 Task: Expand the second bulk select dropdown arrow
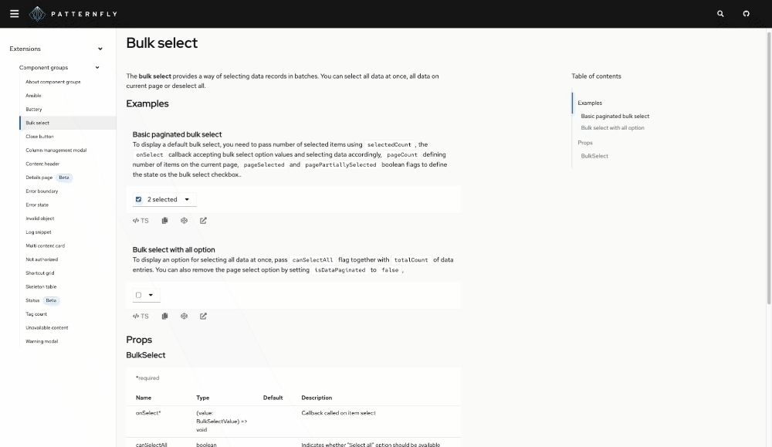151,295
